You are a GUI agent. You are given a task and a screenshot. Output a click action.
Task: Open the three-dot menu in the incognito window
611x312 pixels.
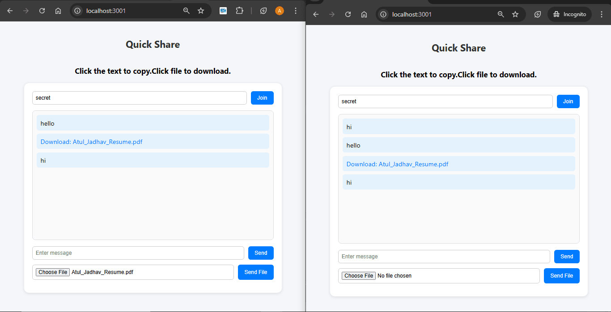[x=601, y=14]
